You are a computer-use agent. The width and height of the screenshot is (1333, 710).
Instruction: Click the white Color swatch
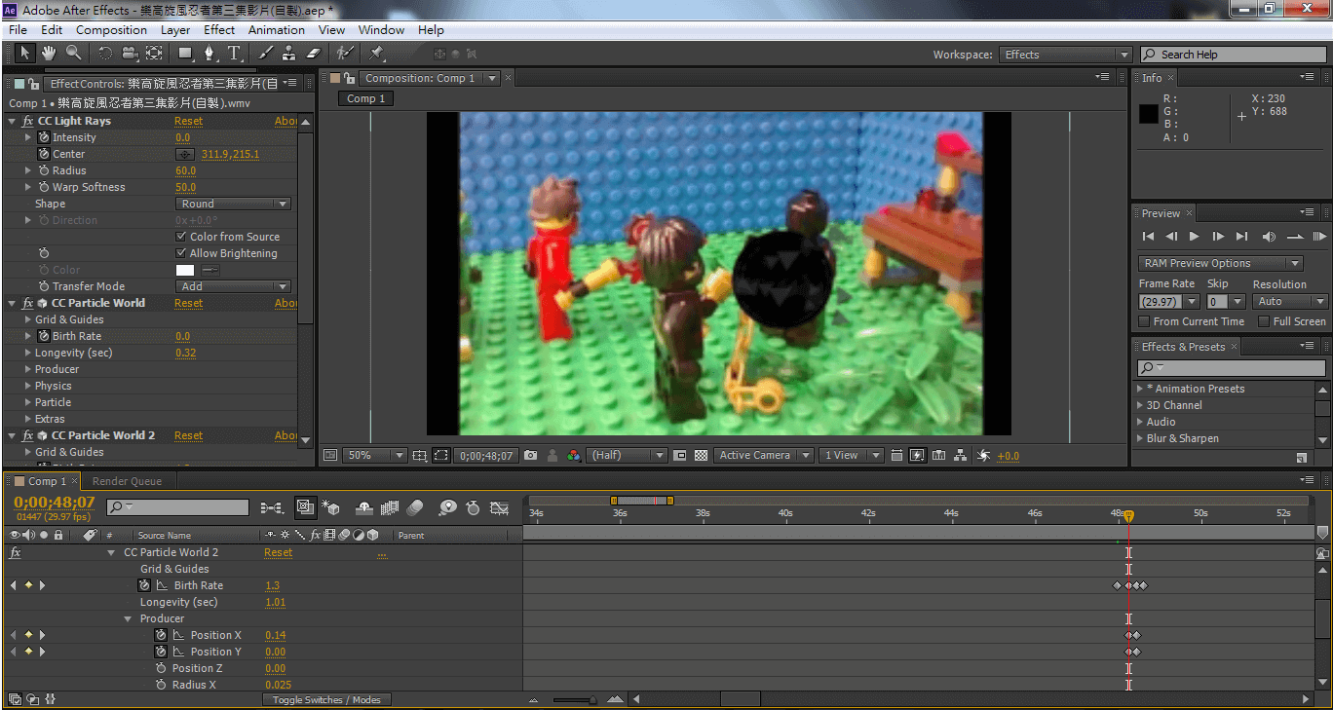[185, 270]
